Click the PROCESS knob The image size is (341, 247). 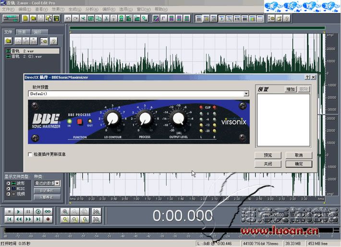click(x=145, y=119)
